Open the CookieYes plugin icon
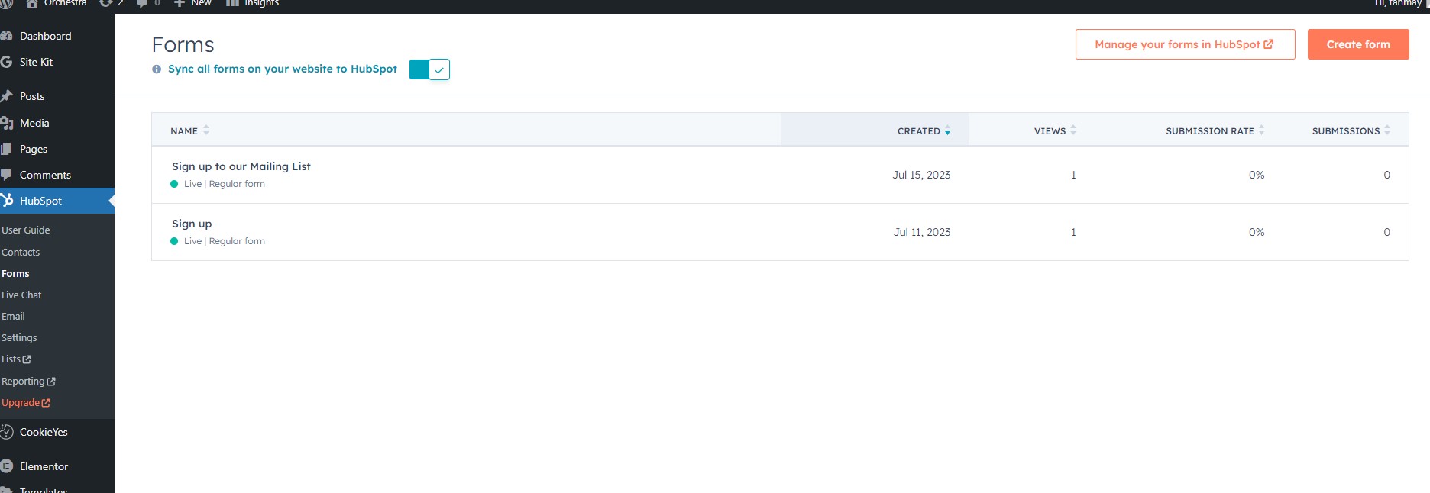Image resolution: width=1430 pixels, height=493 pixels. (x=7, y=432)
